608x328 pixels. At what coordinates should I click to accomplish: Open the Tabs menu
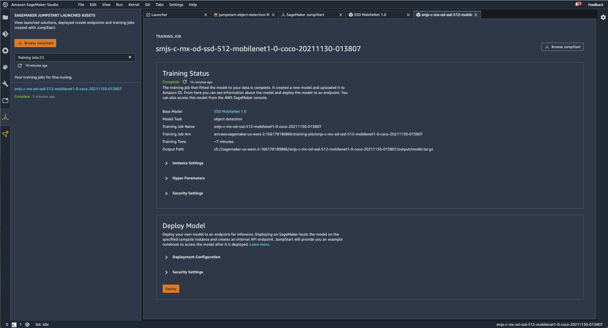[160, 5]
